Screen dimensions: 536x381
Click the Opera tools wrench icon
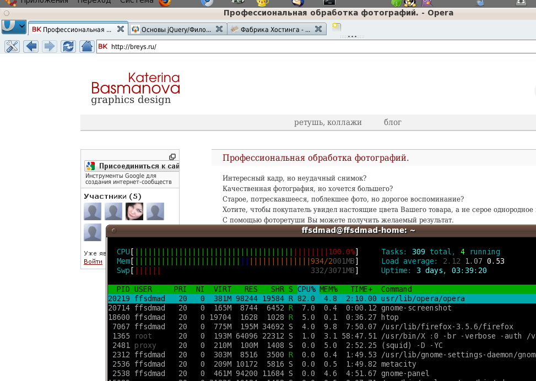click(x=12, y=47)
